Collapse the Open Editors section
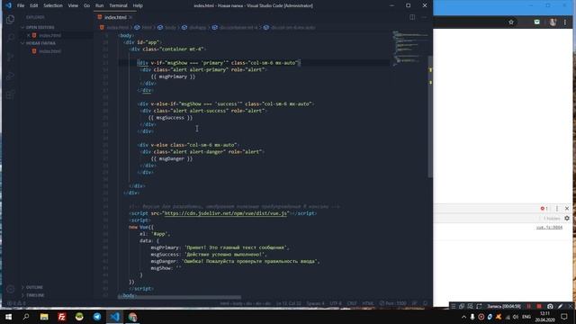This screenshot has height=324, width=576. click(38, 27)
